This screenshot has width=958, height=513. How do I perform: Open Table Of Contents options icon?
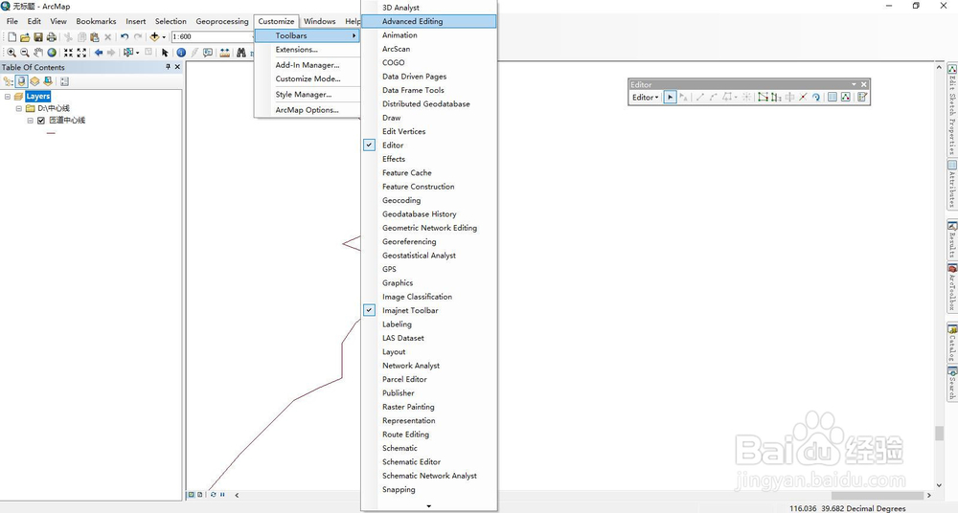(x=64, y=81)
